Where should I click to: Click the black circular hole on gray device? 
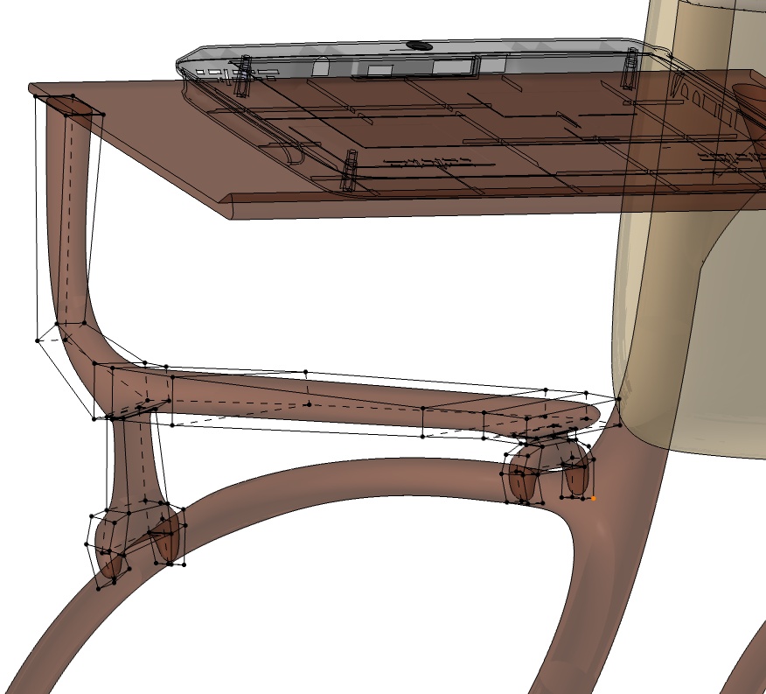(x=419, y=46)
